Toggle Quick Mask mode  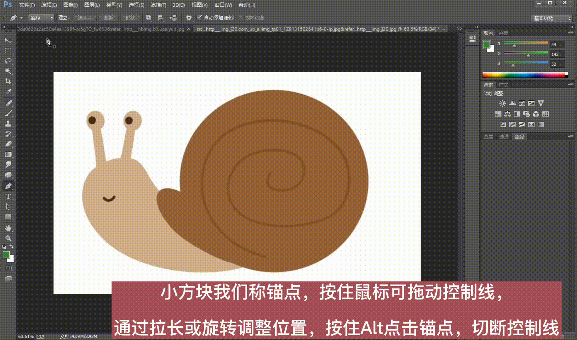pos(8,269)
